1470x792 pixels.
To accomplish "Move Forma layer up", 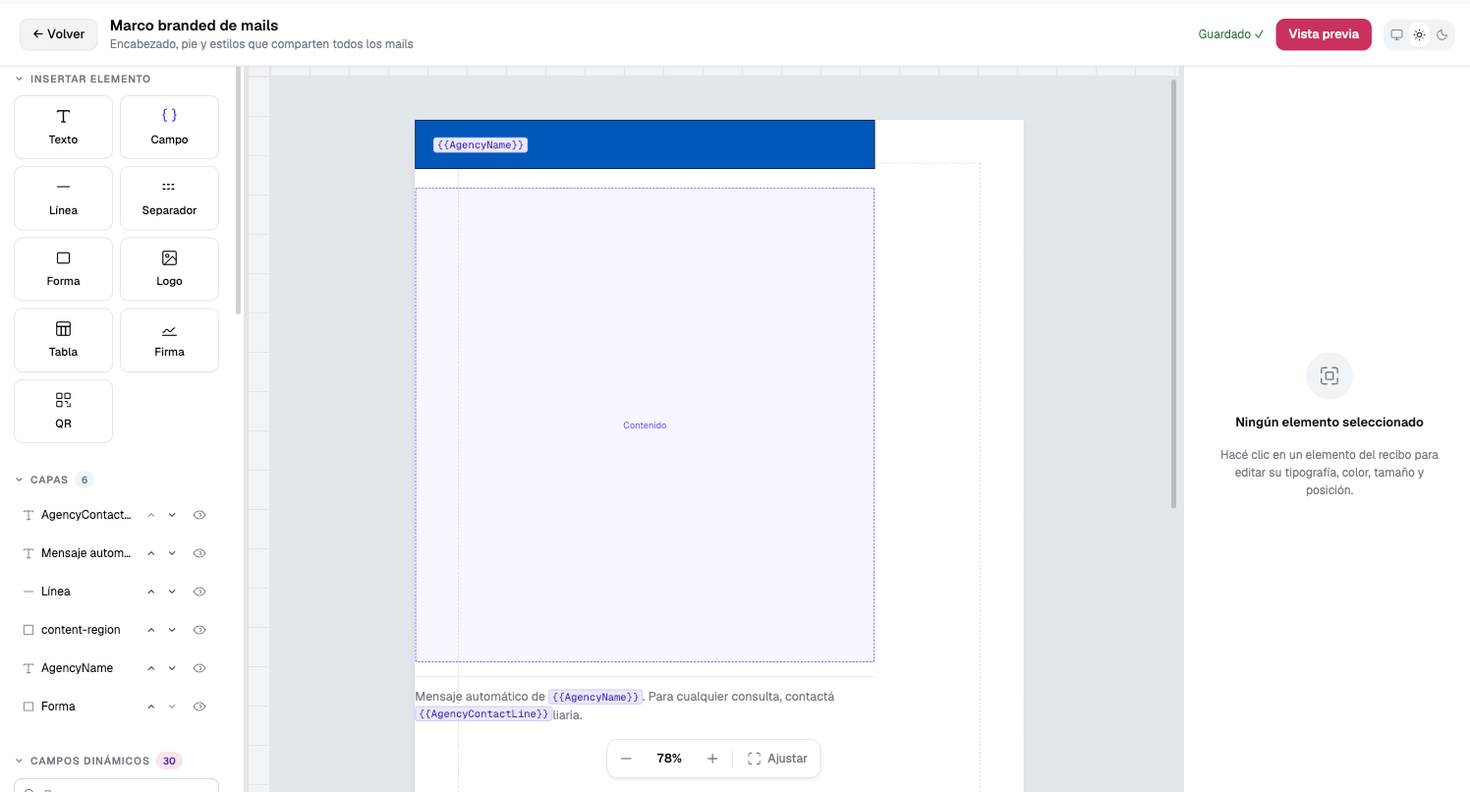I will [151, 707].
